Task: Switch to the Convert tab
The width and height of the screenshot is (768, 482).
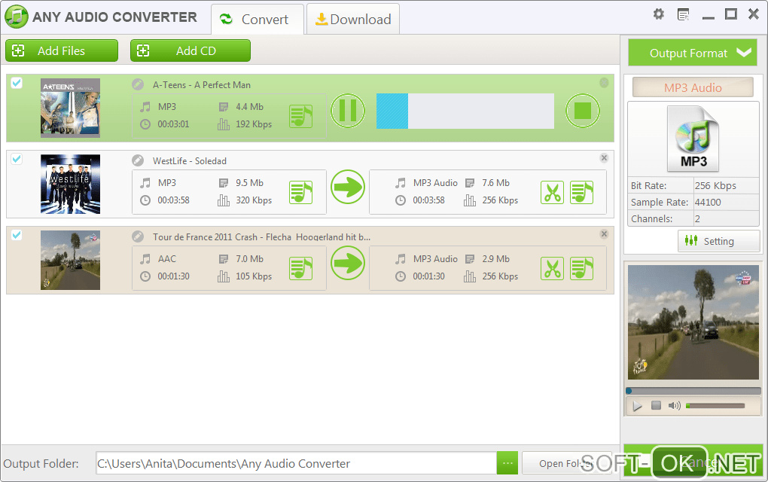Action: tap(258, 19)
